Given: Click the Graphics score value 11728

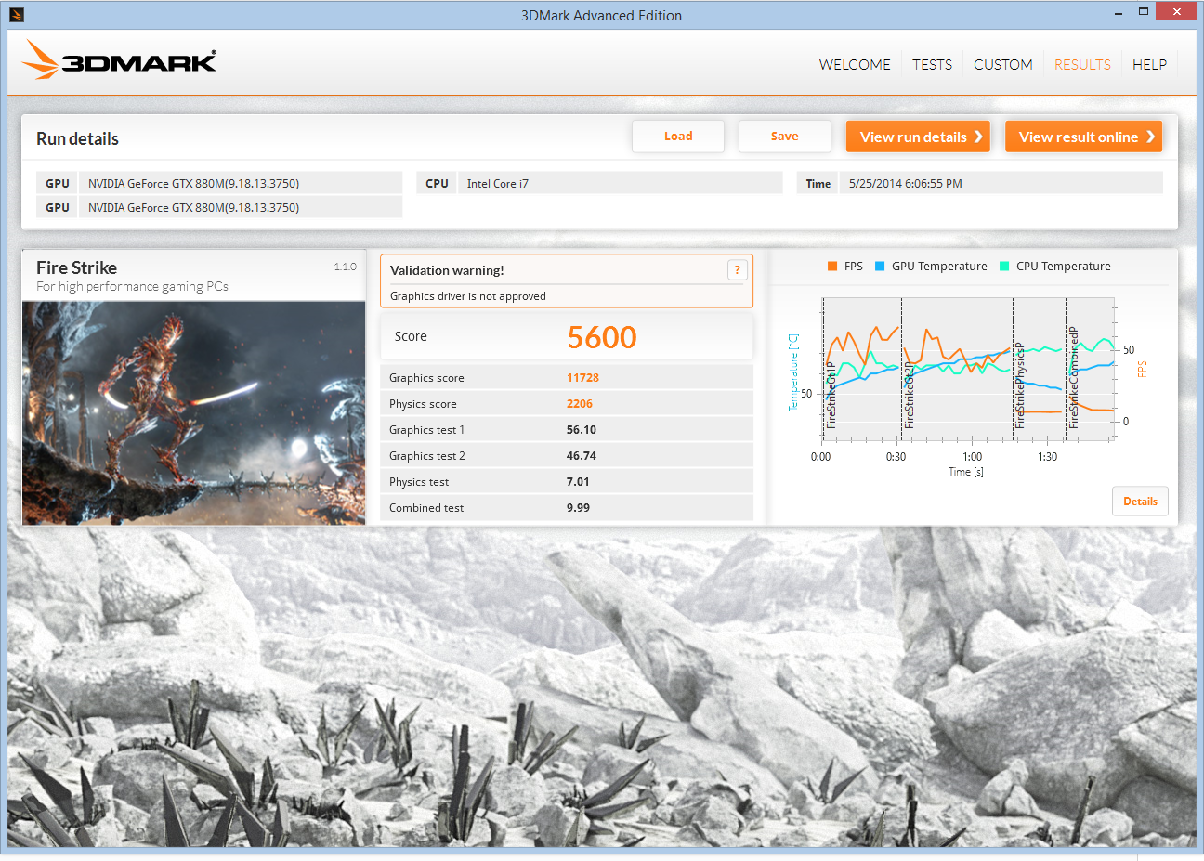Looking at the screenshot, I should click(582, 378).
